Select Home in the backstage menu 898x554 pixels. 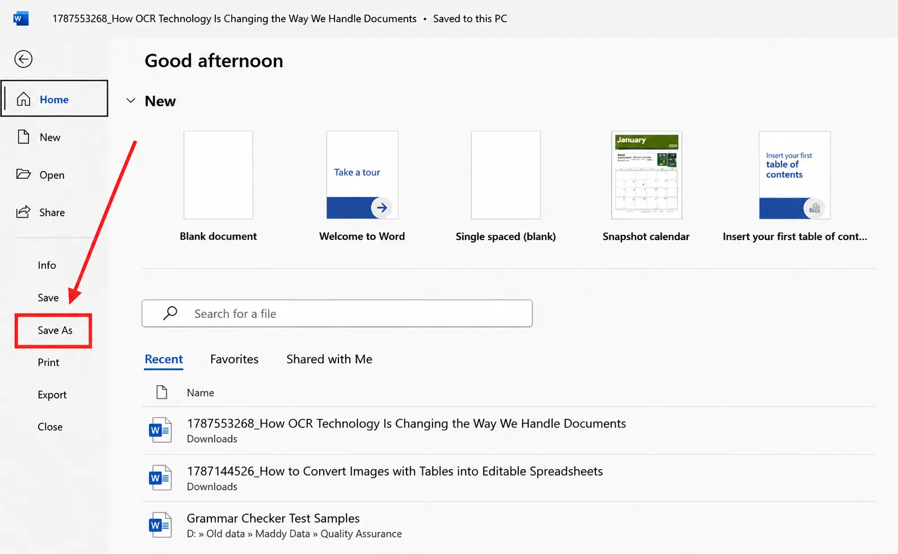[x=55, y=98]
